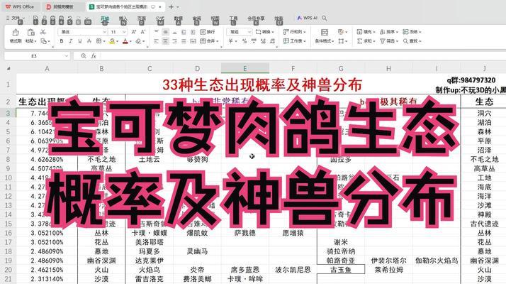Screen dimensions: 506x284
Task: Click the increase decimal places icon
Action: (x=264, y=41)
